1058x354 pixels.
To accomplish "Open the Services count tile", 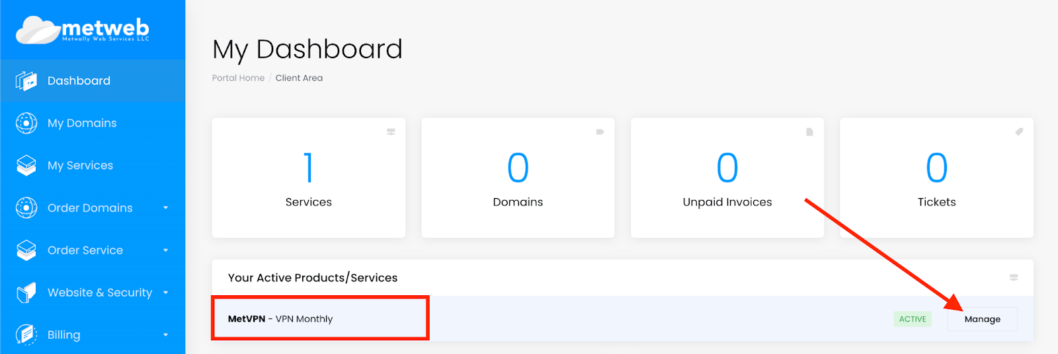I will [x=309, y=178].
